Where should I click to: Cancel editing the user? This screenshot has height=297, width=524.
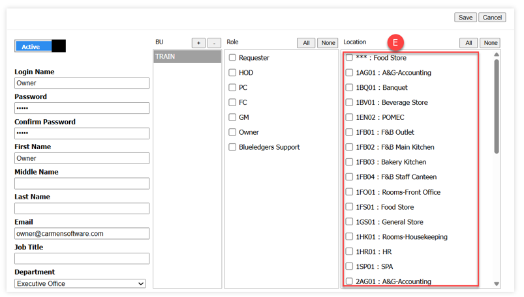tap(492, 18)
